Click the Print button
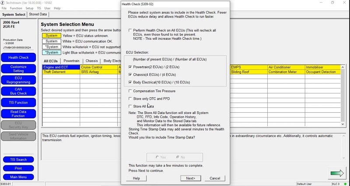Viewport: 350px width, 186px height. (18, 168)
